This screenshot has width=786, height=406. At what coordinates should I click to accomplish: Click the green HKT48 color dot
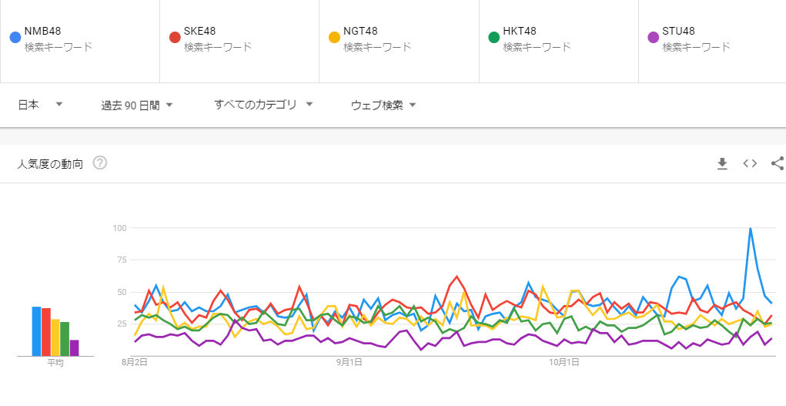pos(493,37)
